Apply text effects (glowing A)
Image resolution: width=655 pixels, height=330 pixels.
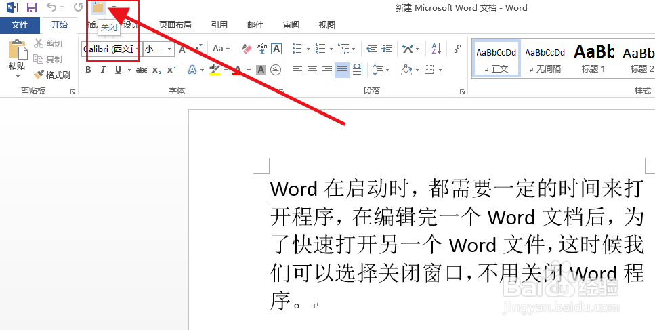pyautogui.click(x=192, y=70)
